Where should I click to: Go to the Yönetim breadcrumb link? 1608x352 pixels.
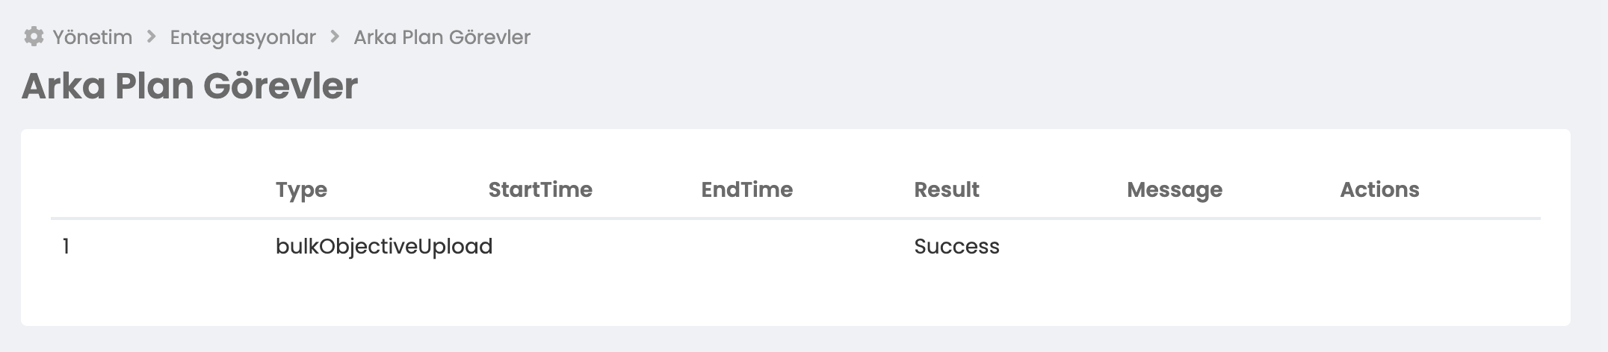[92, 37]
